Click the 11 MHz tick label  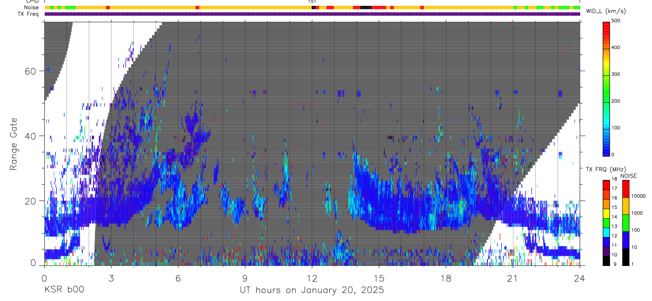coord(615,245)
